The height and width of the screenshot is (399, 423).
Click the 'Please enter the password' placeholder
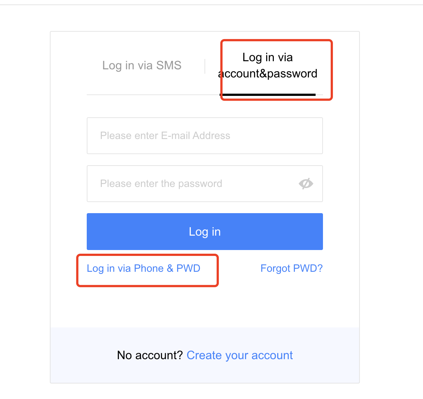(161, 184)
